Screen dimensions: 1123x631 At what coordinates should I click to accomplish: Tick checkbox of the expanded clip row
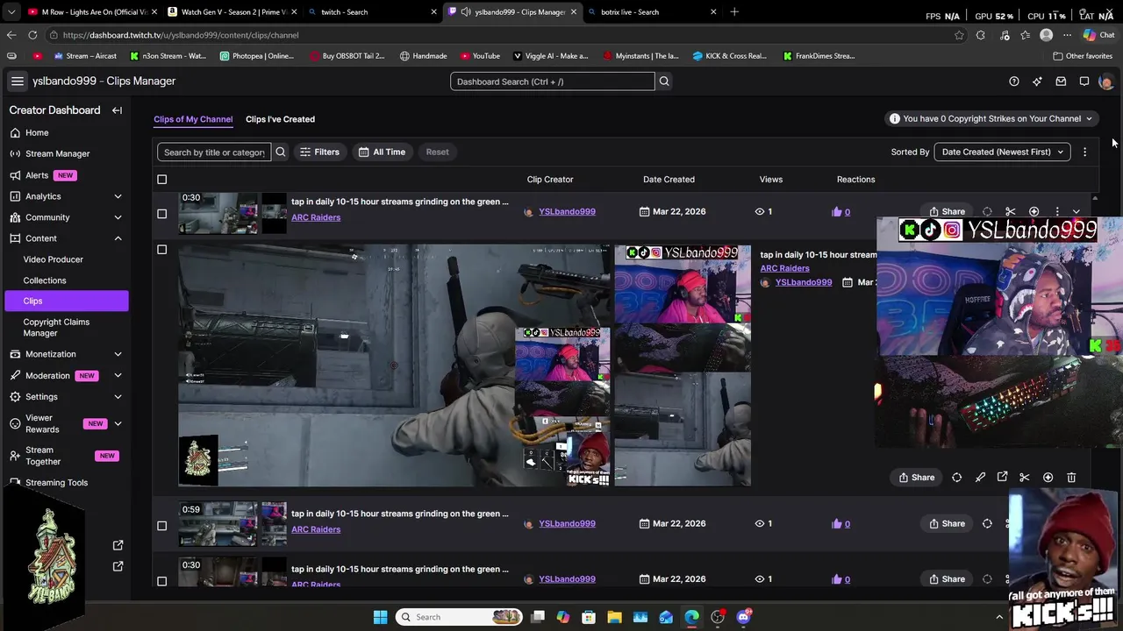coord(161,250)
